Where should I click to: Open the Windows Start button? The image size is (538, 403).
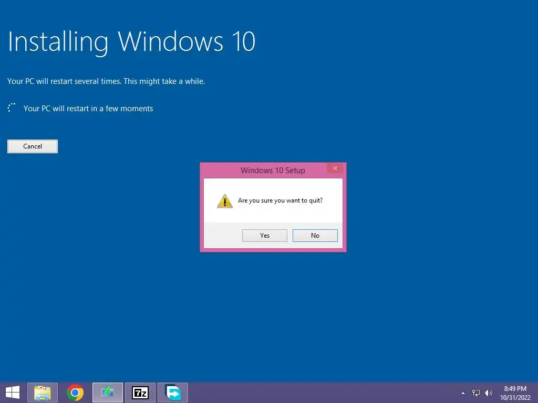point(13,393)
